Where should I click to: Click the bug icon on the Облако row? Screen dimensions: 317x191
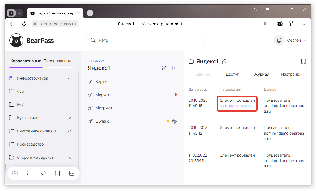(x=175, y=121)
